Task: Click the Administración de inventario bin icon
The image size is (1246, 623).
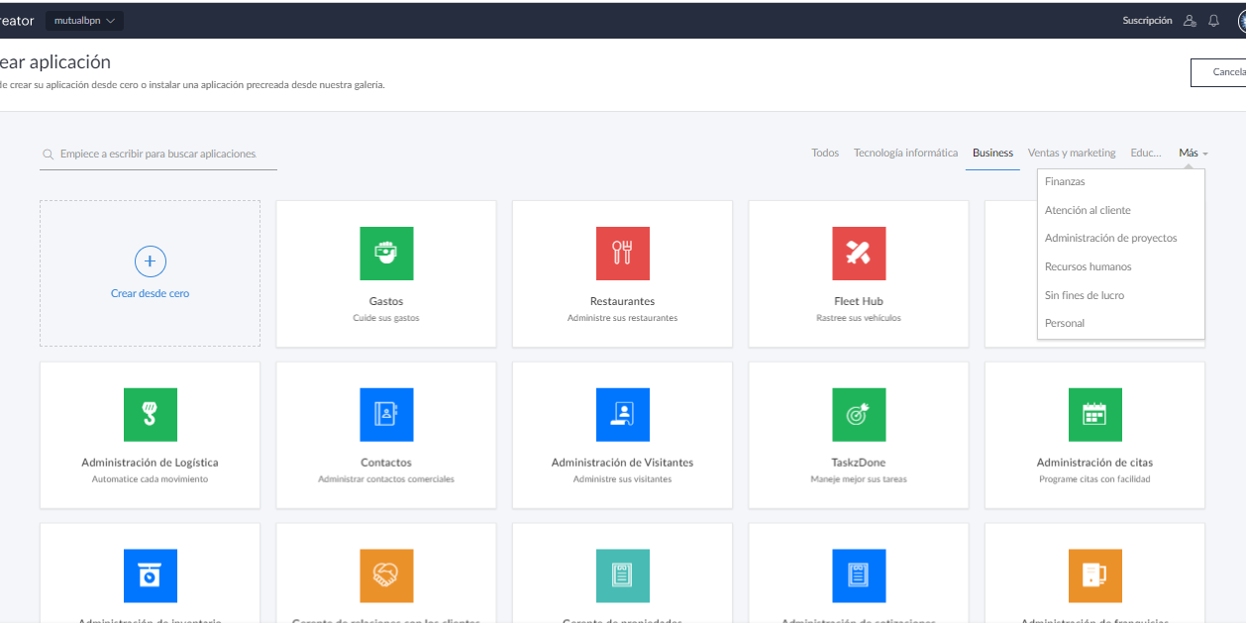Action: click(150, 575)
